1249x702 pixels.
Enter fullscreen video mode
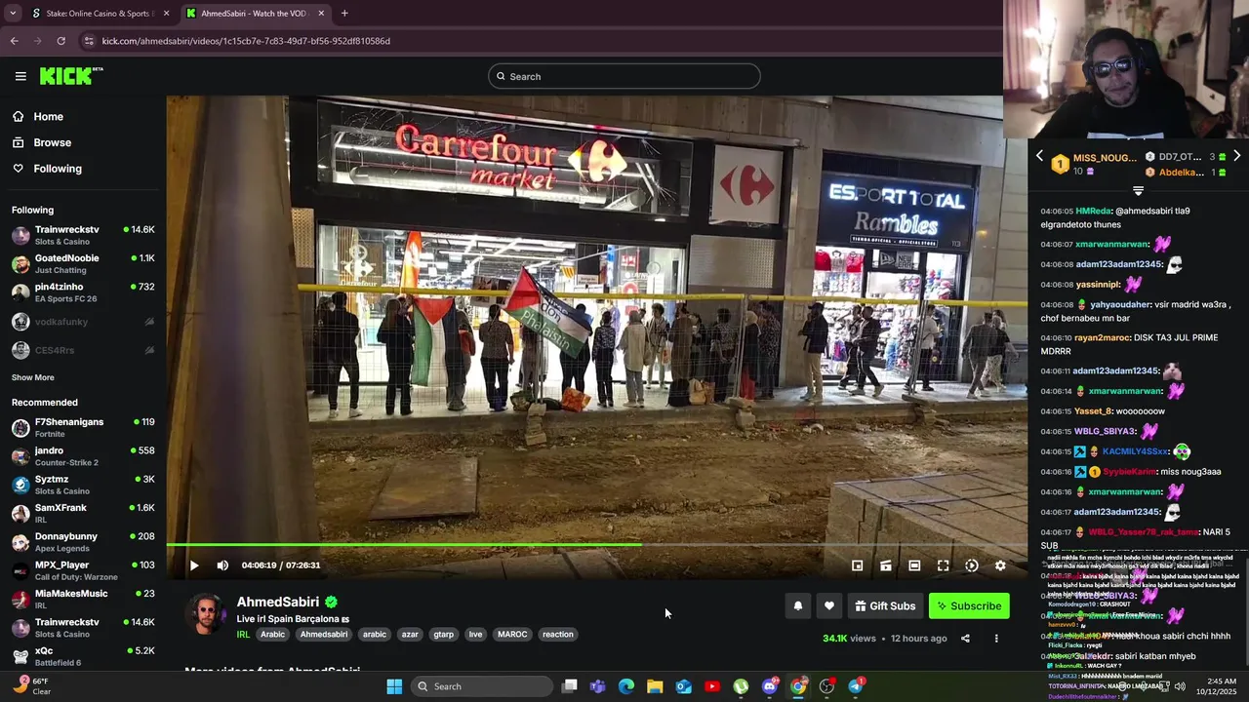tap(943, 565)
